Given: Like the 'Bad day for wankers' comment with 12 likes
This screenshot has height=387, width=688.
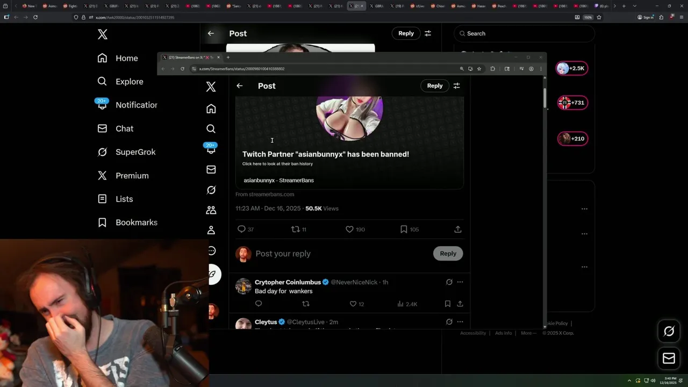Looking at the screenshot, I should pyautogui.click(x=357, y=304).
